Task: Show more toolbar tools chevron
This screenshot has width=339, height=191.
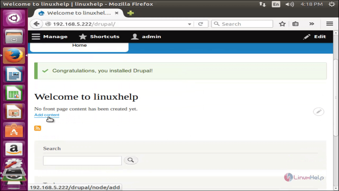Action: [x=312, y=24]
